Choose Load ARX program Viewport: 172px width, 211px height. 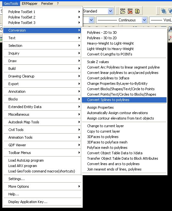click(x=42, y=166)
